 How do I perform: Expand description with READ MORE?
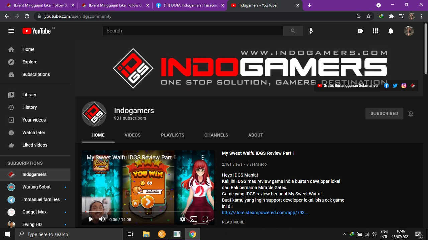click(233, 222)
